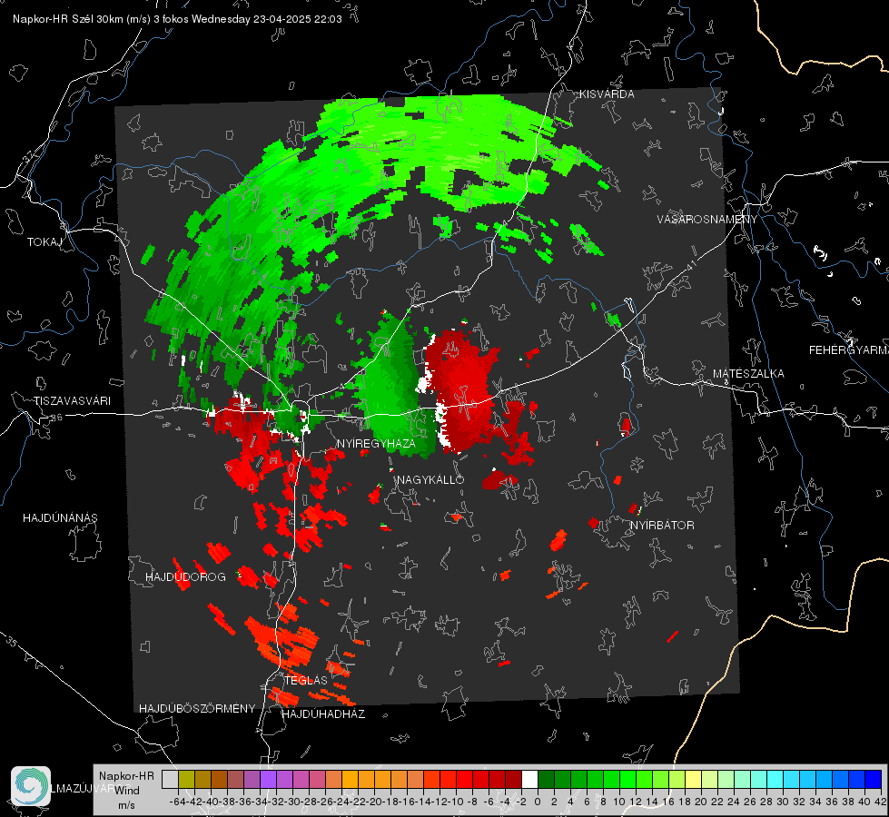Pick the white swatch between -2 and 0
The width and height of the screenshot is (889, 817).
[529, 780]
